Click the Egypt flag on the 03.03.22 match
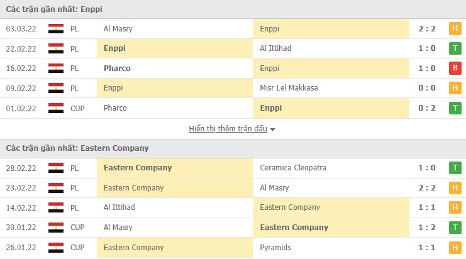466x259 pixels. tap(56, 28)
